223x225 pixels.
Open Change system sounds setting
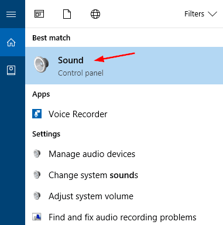point(93,175)
